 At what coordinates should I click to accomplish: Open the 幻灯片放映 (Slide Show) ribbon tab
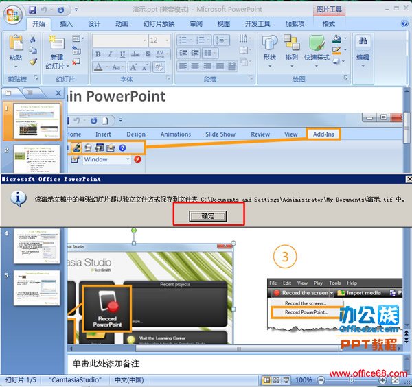click(x=159, y=24)
